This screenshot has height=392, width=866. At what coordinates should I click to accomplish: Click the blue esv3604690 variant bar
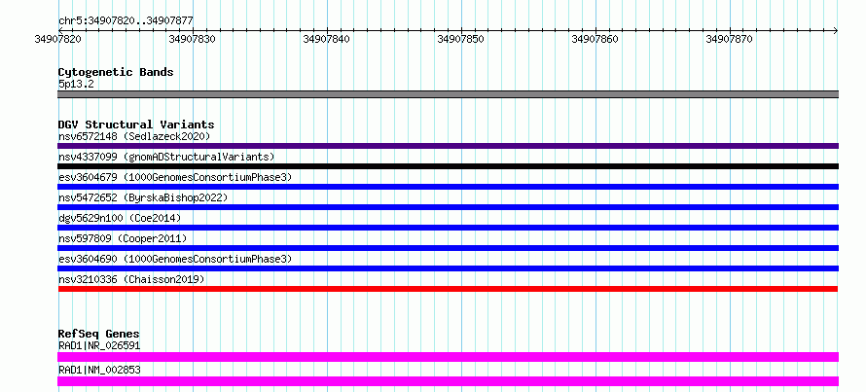click(x=448, y=268)
